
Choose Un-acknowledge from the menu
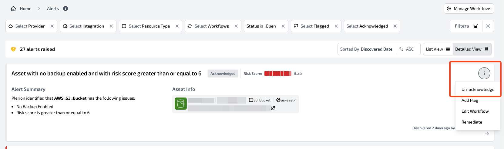coord(478,89)
